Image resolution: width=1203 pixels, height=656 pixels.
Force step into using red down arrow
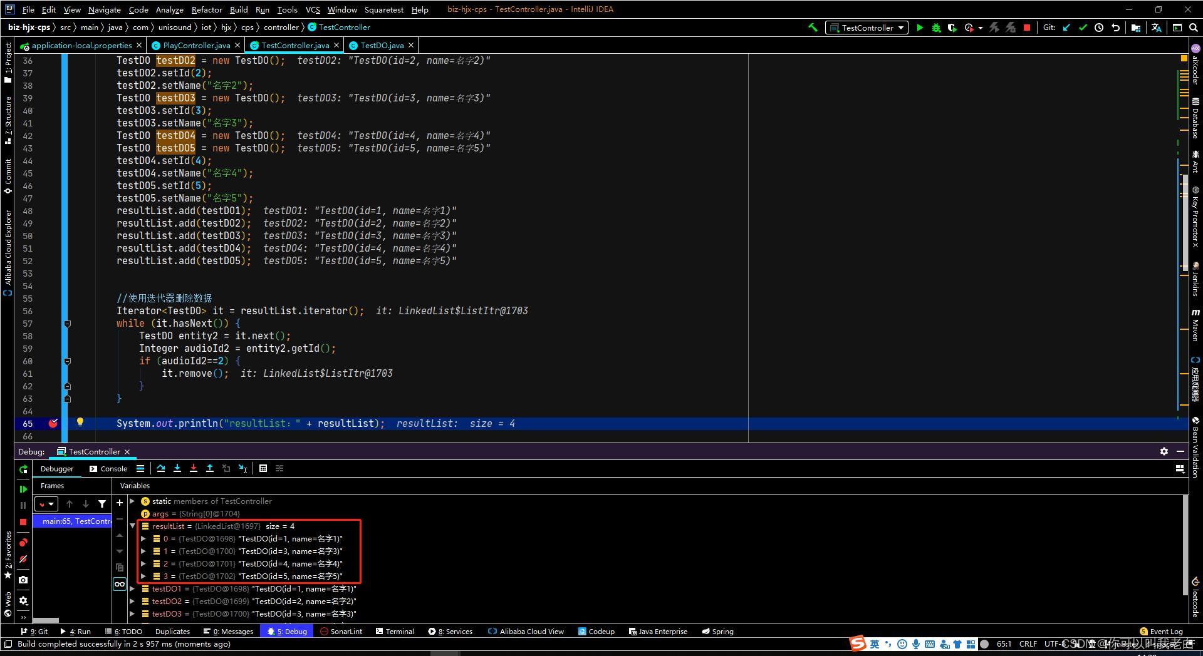coord(194,468)
